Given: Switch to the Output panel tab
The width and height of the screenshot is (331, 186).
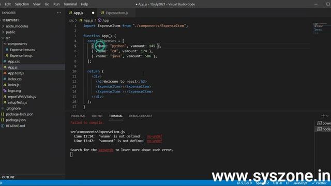Looking at the screenshot, I should [x=97, y=116].
